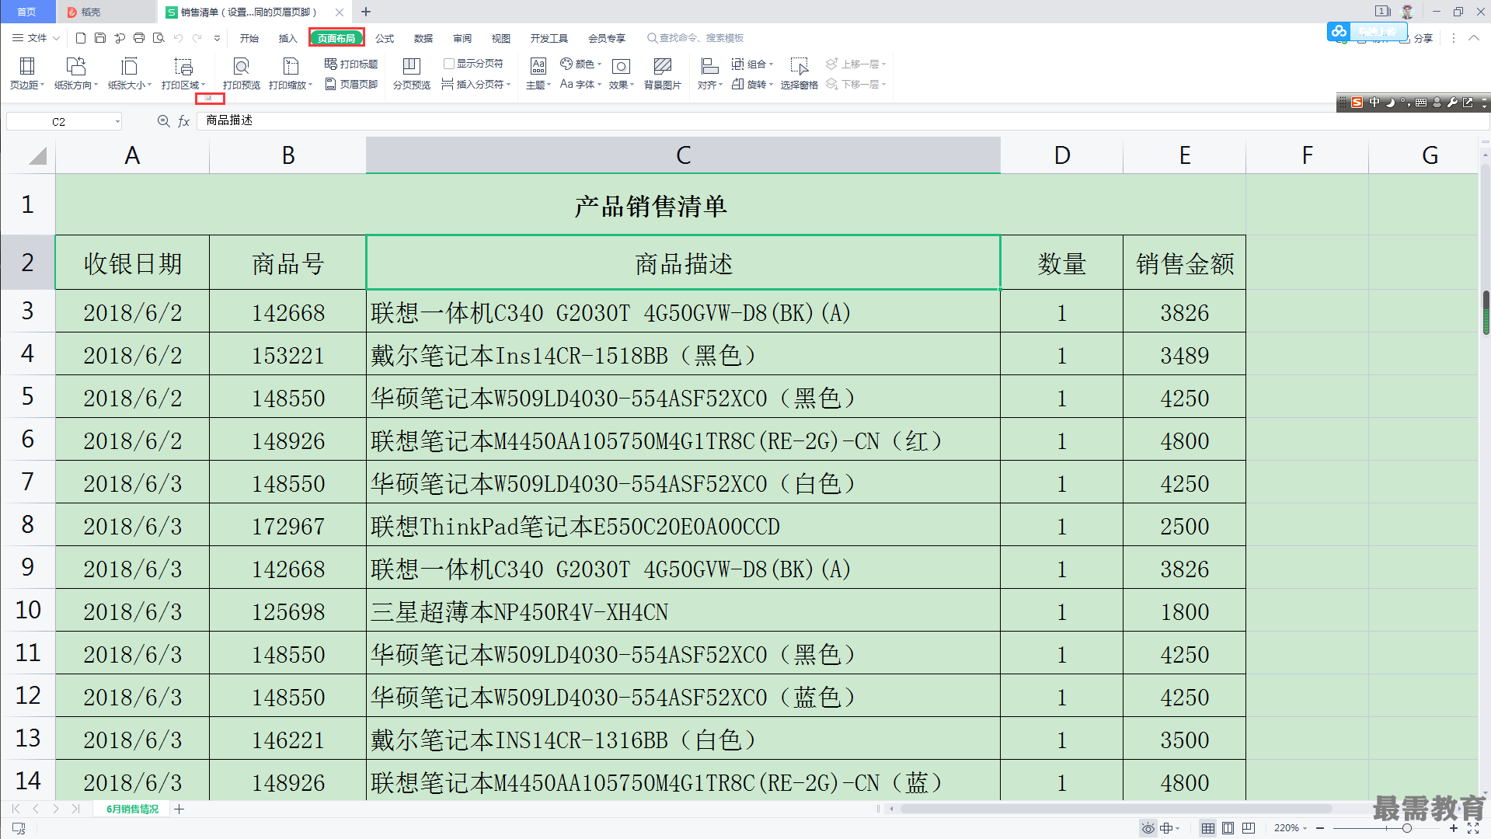Click the select-all corner of the sheet
The width and height of the screenshot is (1491, 839).
point(37,155)
